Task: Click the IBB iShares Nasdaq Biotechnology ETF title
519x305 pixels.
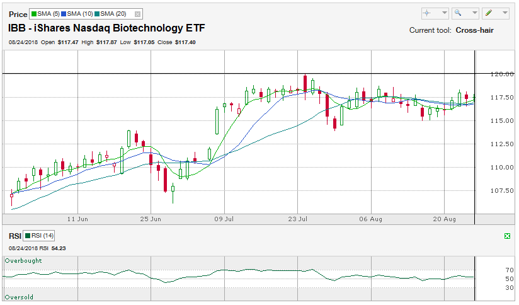Action: pos(106,28)
